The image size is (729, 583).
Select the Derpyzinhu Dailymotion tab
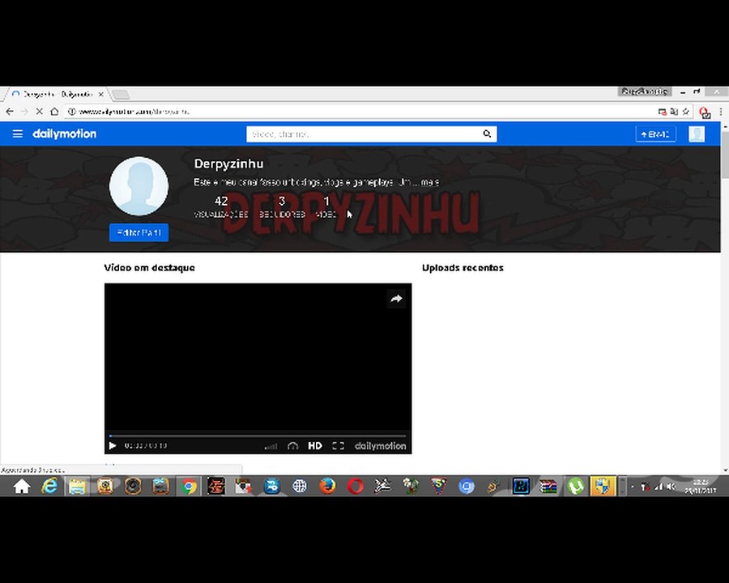pos(57,94)
